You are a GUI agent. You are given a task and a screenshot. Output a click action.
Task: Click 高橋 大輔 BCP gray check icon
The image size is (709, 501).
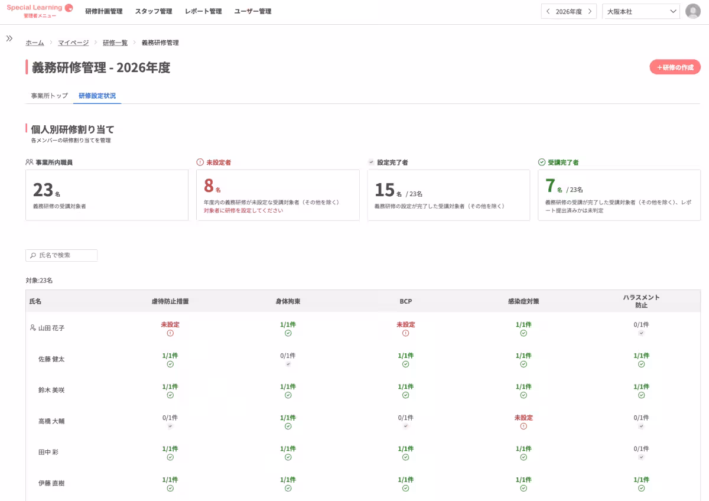tap(405, 426)
